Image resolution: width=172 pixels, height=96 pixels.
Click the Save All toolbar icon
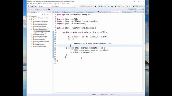point(84,6)
